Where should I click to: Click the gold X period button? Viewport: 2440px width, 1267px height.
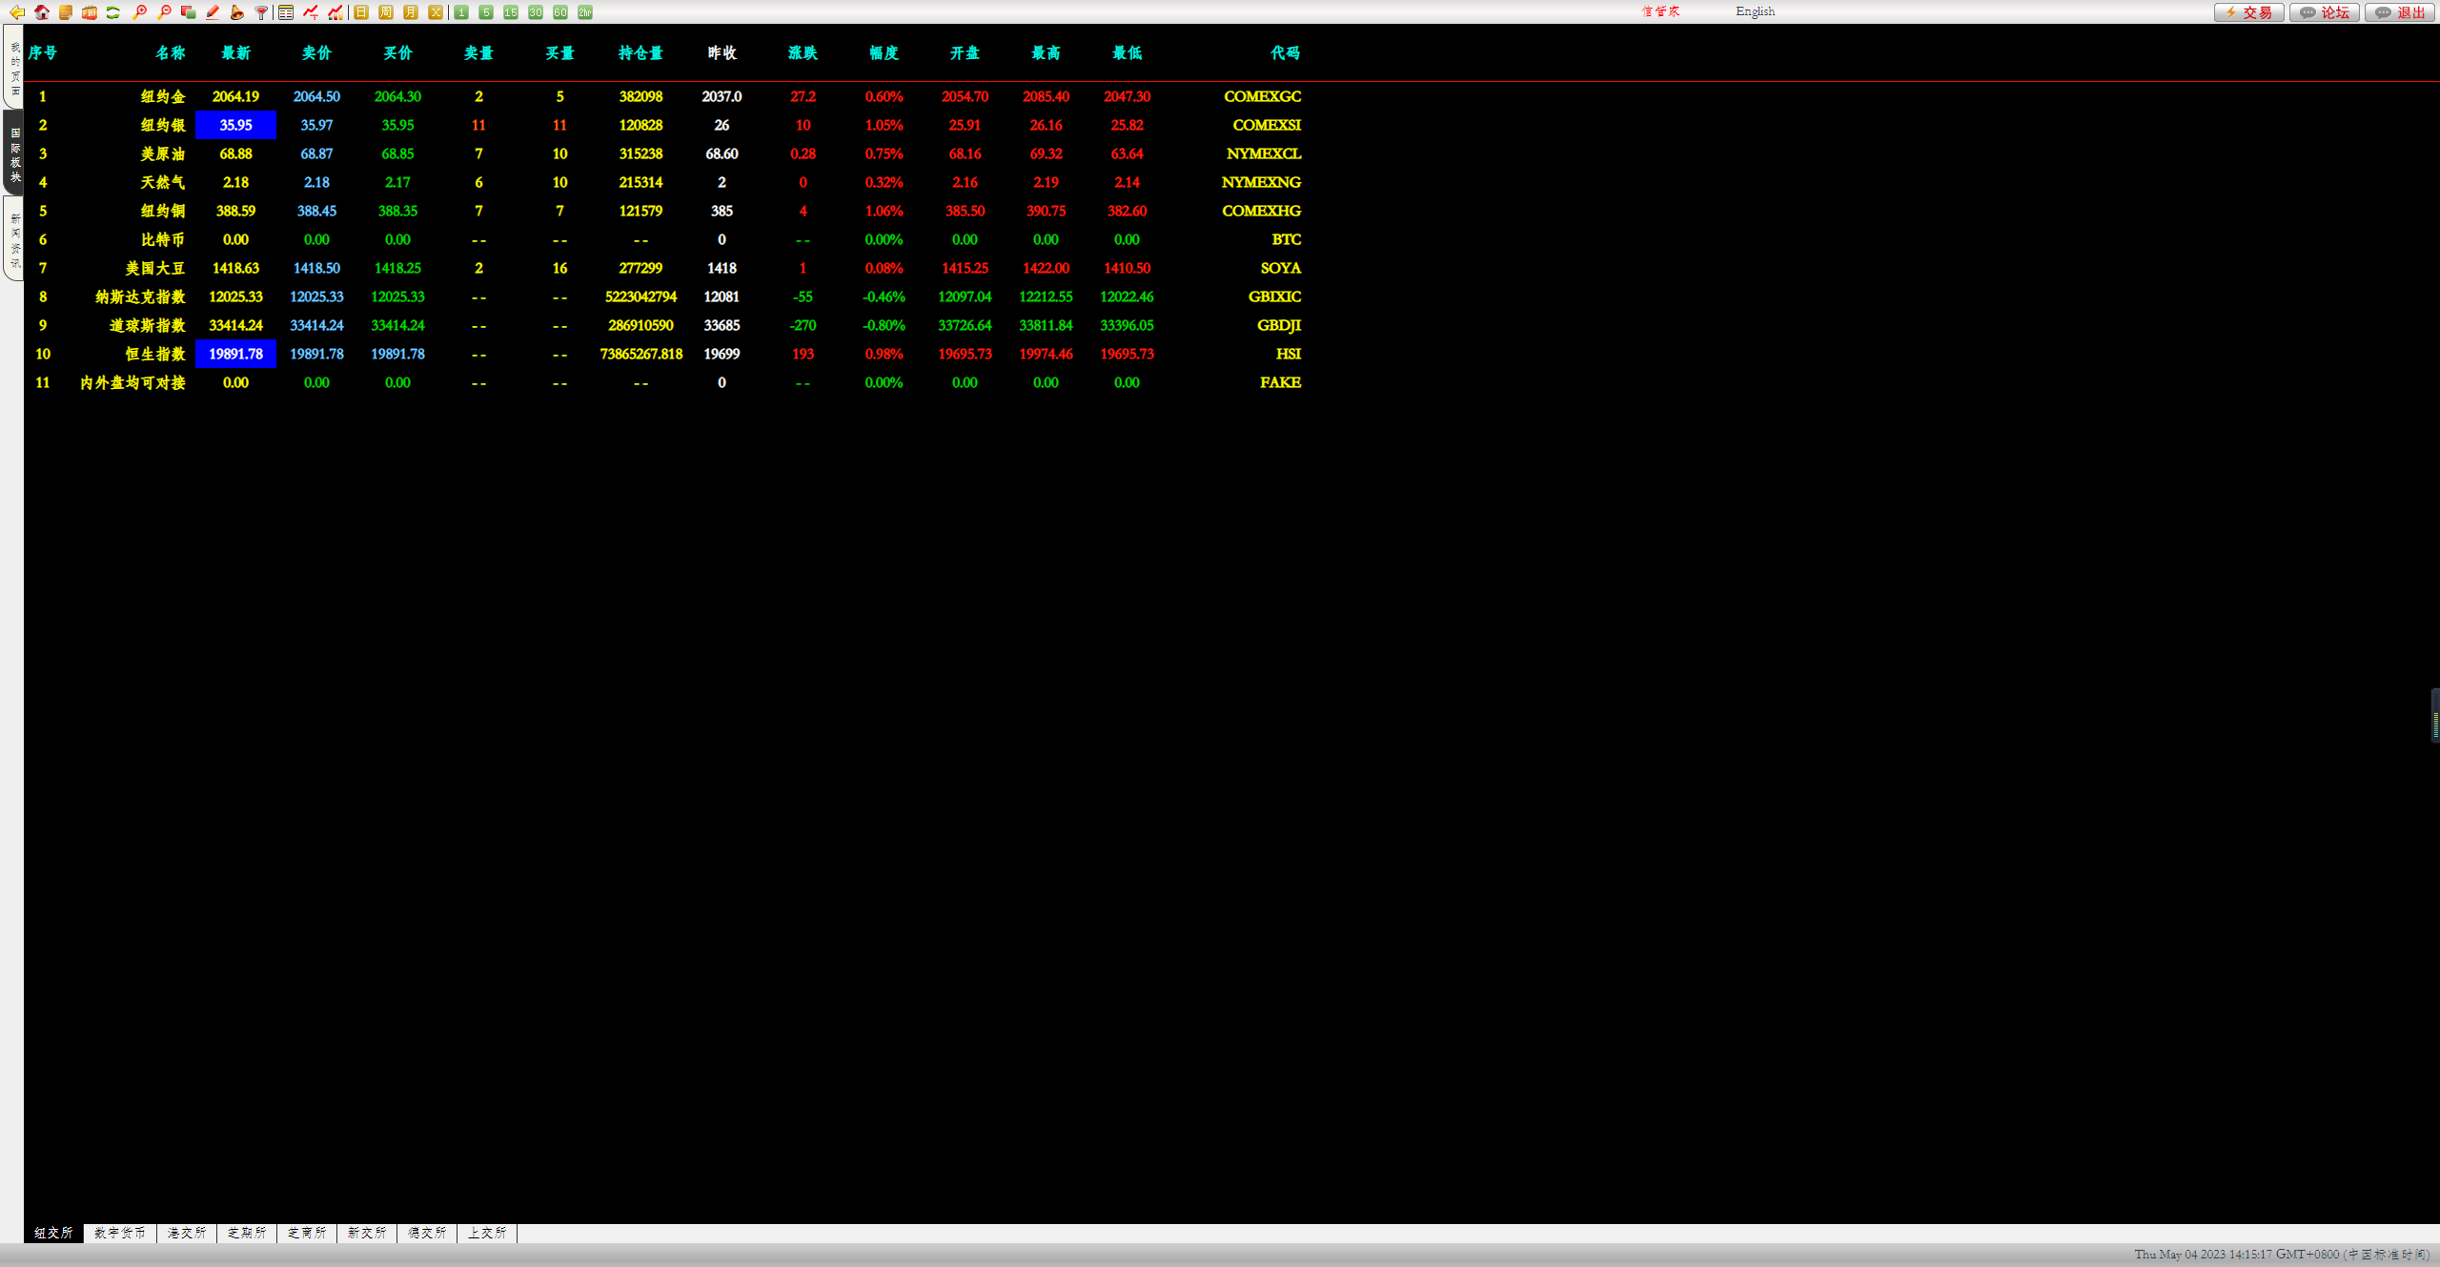[436, 12]
